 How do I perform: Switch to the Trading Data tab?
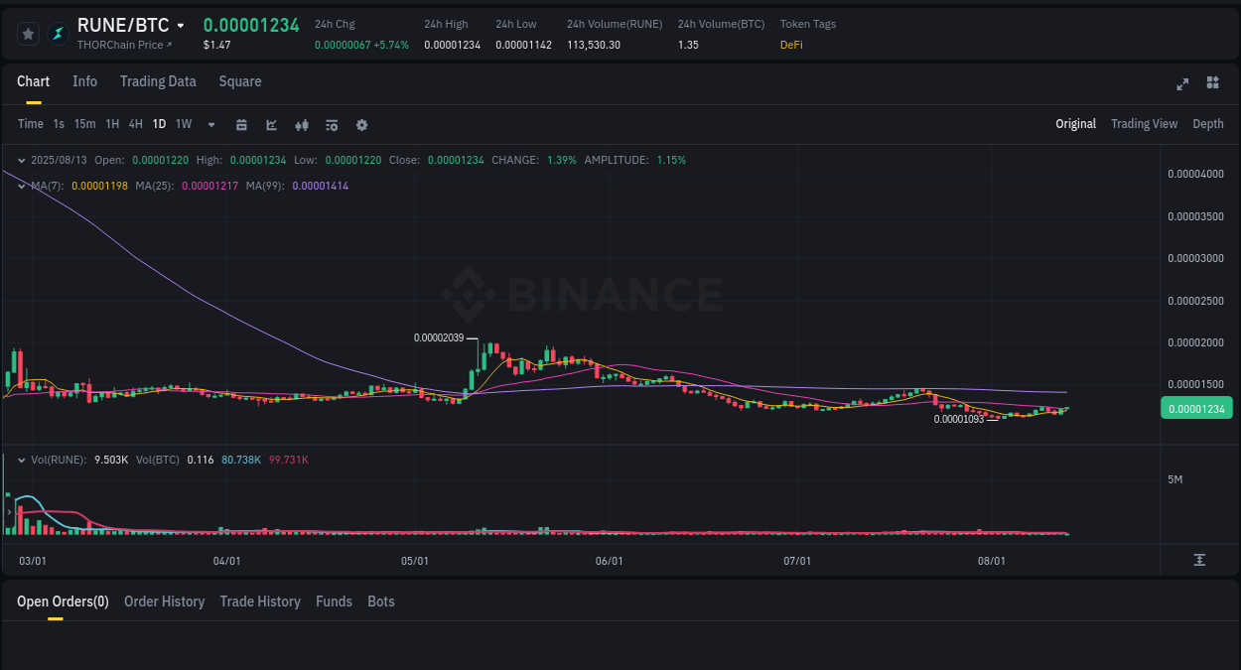click(158, 81)
